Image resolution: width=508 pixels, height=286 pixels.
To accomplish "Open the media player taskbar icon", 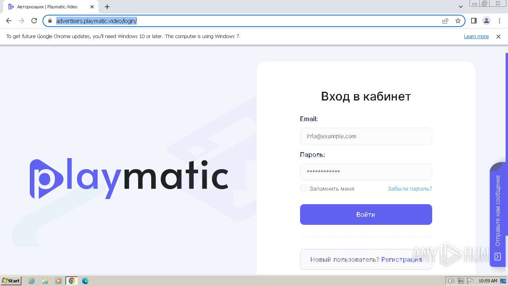I will click(x=58, y=281).
